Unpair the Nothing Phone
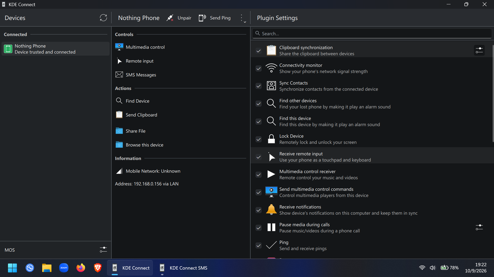Screen dimensions: 494x277 click(x=179, y=18)
